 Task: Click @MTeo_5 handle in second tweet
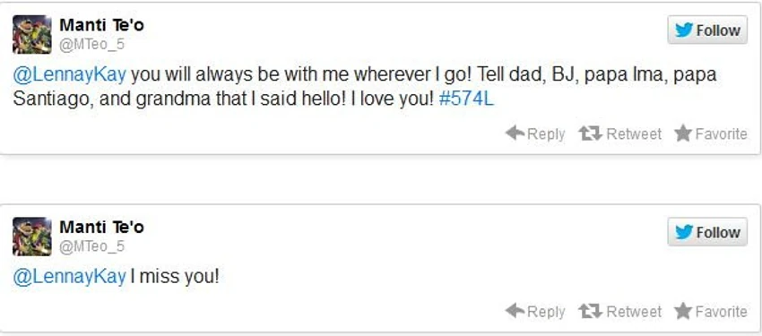pos(91,246)
